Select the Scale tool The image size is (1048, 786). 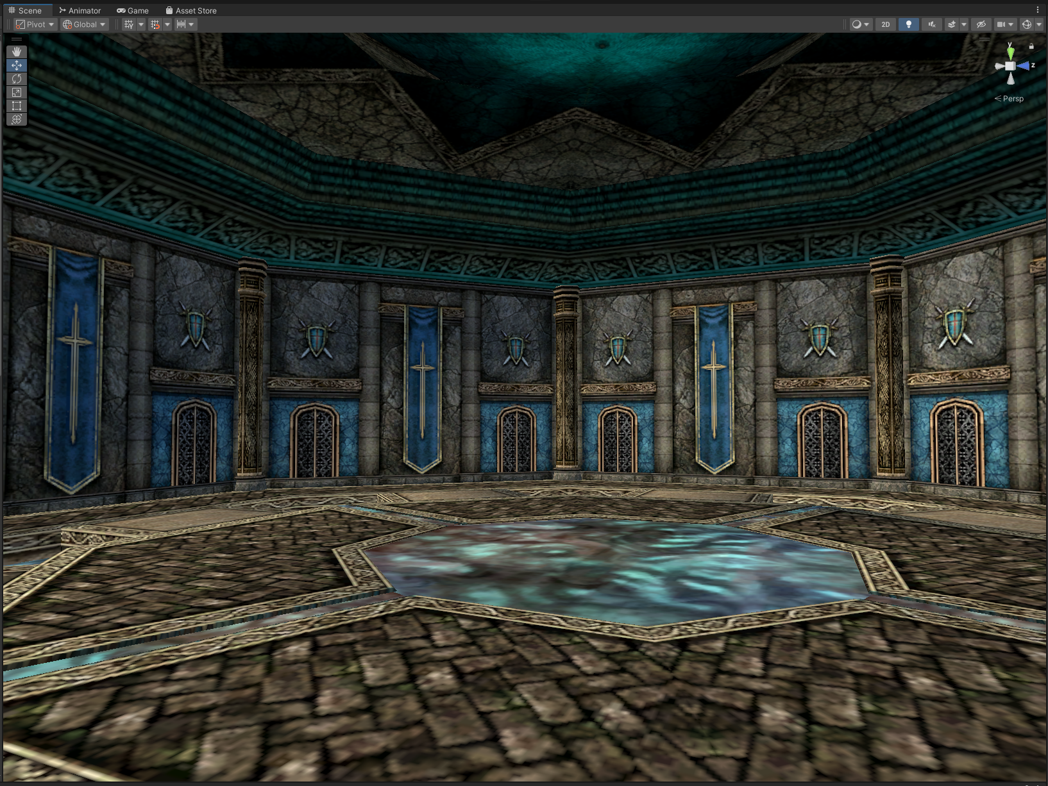[17, 92]
